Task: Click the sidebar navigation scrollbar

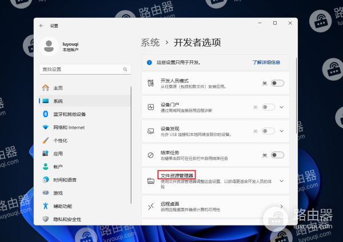Action: (131, 145)
